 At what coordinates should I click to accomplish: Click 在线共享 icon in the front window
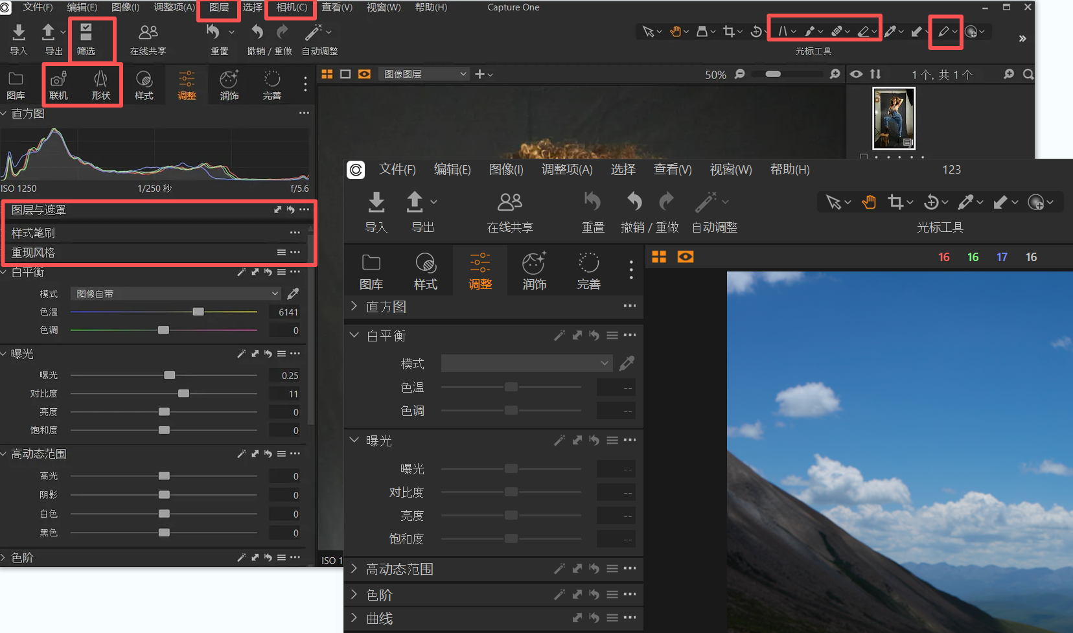coord(510,202)
